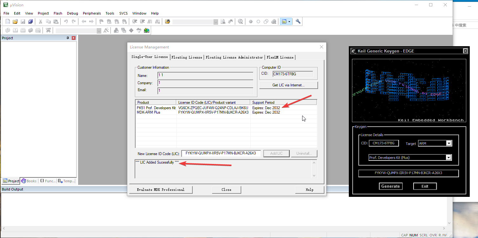Open the Window layout dropdown arrow
The height and width of the screenshot is (238, 478).
[x=289, y=22]
